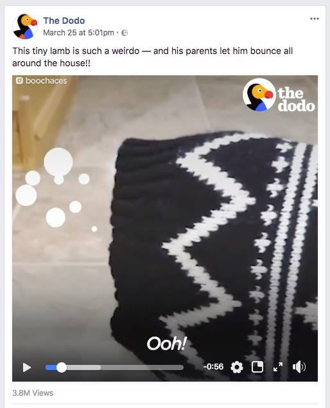Click the 3.8M Views count
This screenshot has height=408, width=330.
(33, 393)
